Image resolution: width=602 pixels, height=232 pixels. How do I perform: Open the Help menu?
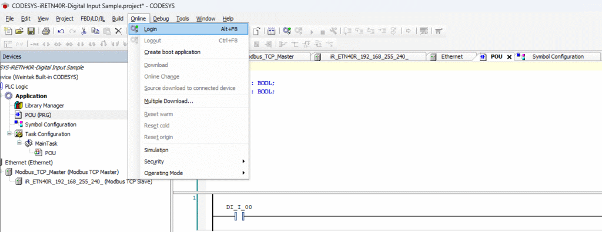(x=228, y=18)
